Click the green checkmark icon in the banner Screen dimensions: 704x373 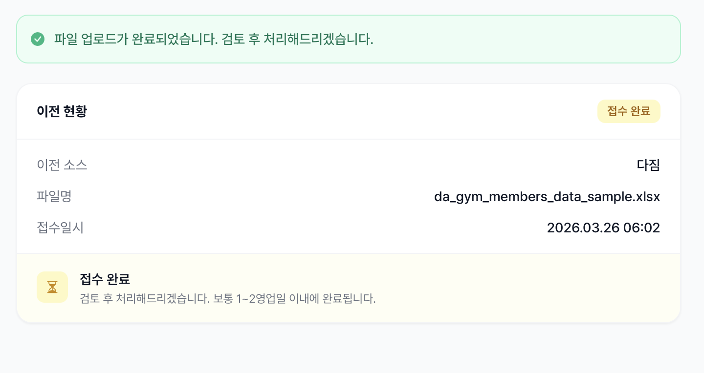coord(38,40)
